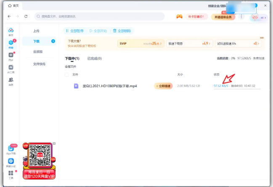Click the 创建企业/团队 link
Screen dimensions: 273x187
tap(217, 6)
